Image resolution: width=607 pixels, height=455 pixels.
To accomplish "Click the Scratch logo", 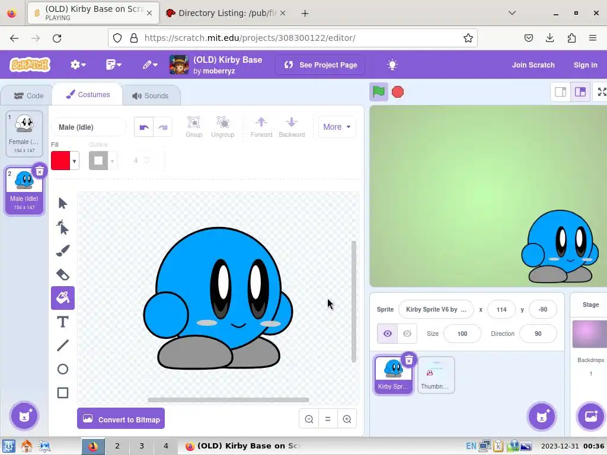I will pyautogui.click(x=30, y=65).
